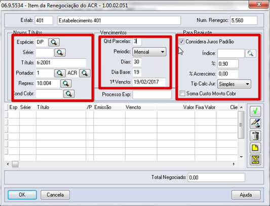Open the Portador lookup magnifier
This screenshot has height=206, width=270.
click(x=60, y=73)
